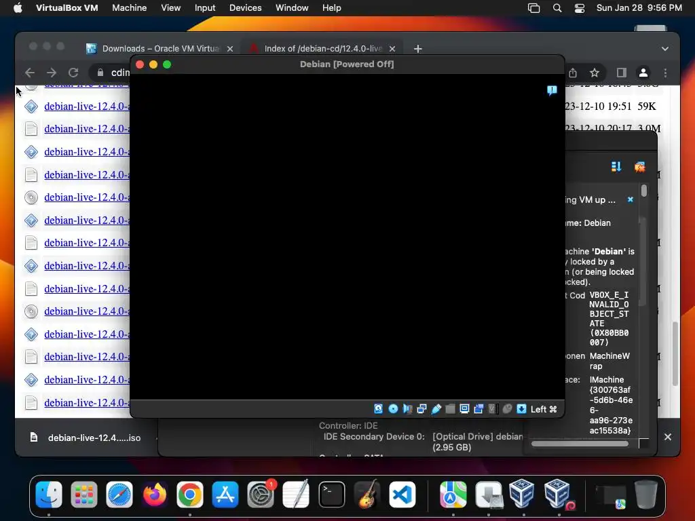Close the Index of /debian-cd tab
Viewport: 695px width, 521px height.
coord(392,49)
